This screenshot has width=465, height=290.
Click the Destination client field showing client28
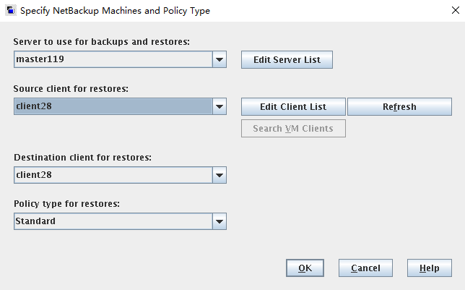point(113,175)
